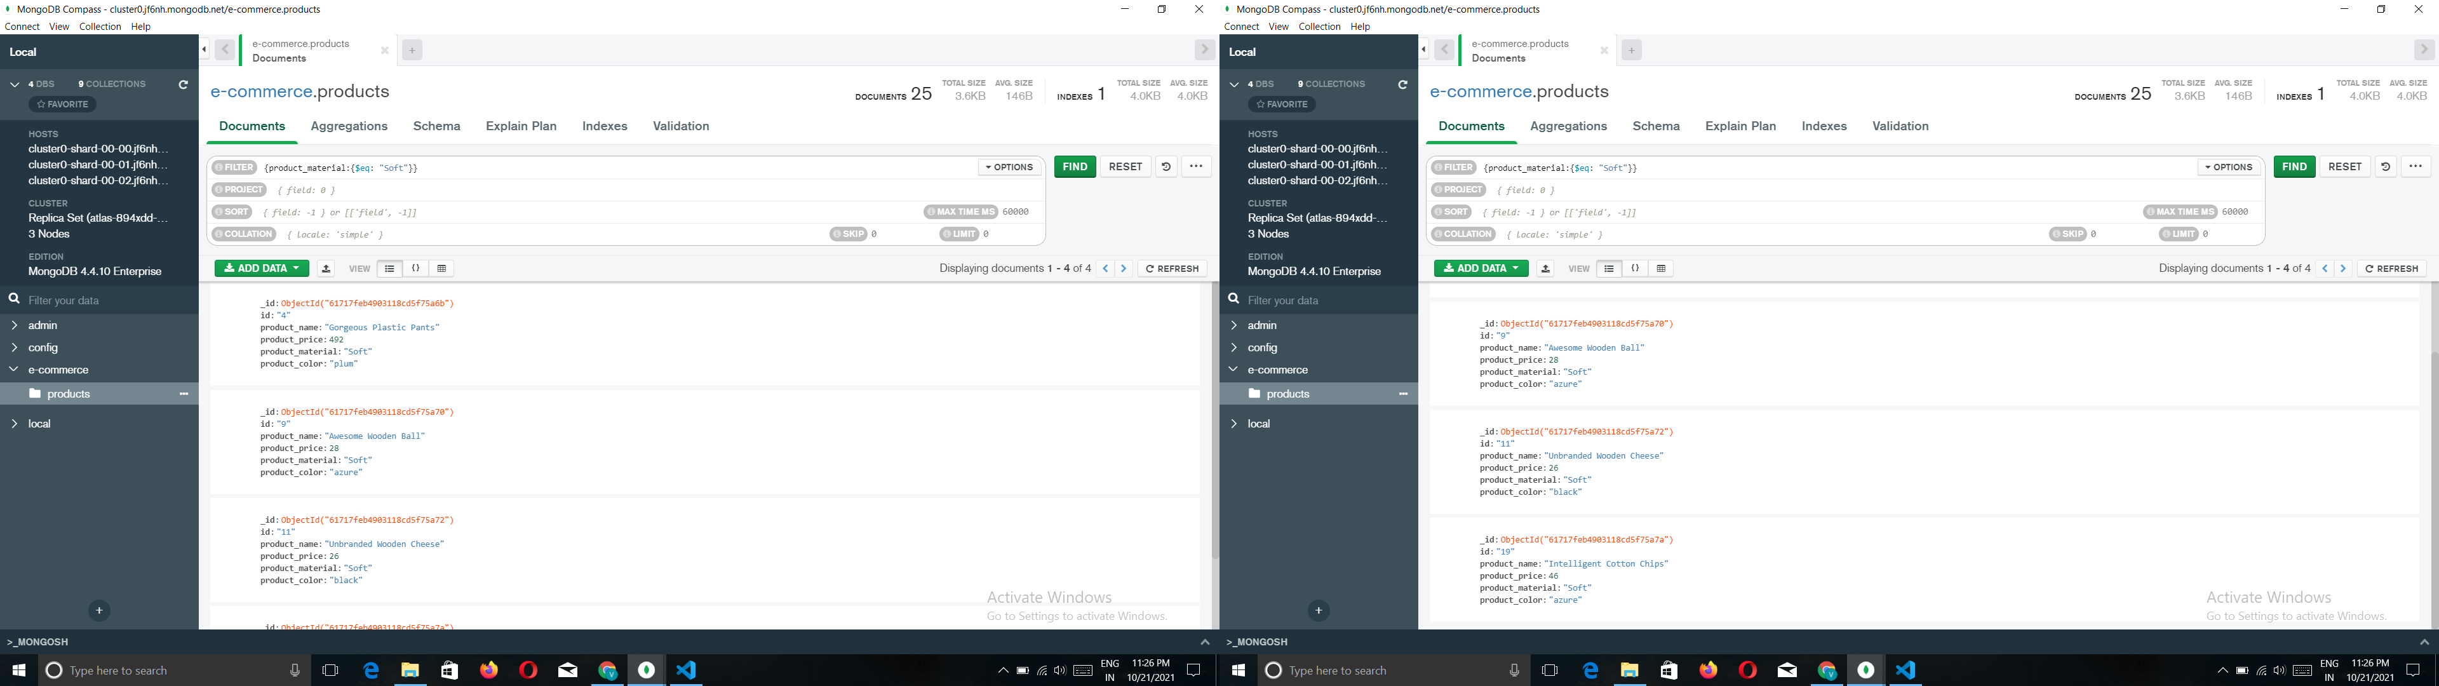The image size is (2439, 686).
Task: Switch to the Schema tab
Action: [436, 125]
